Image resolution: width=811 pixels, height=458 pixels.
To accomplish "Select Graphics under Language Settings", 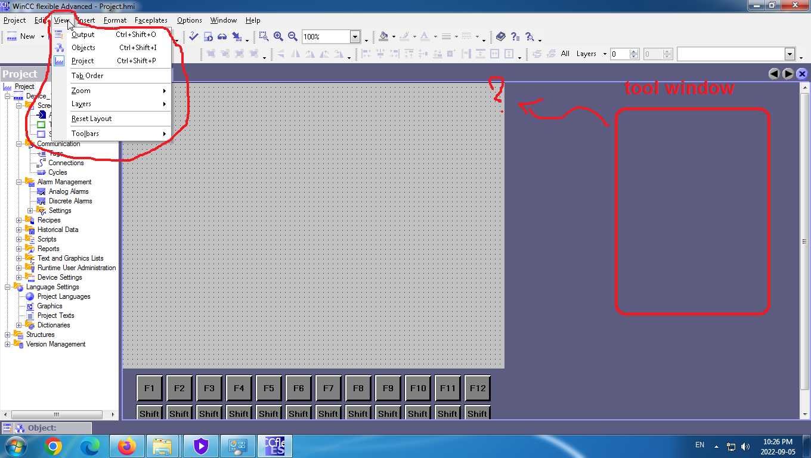I will [49, 306].
